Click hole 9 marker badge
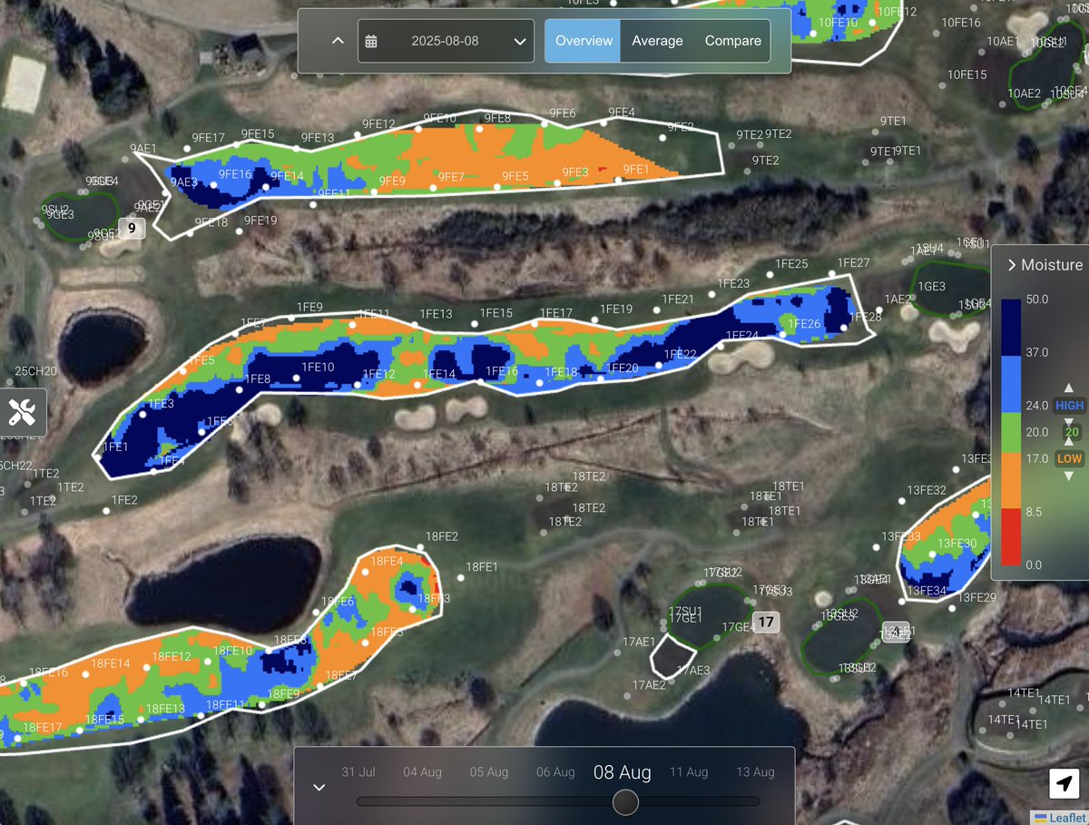Screen dimensions: 1089x825 (x=132, y=229)
